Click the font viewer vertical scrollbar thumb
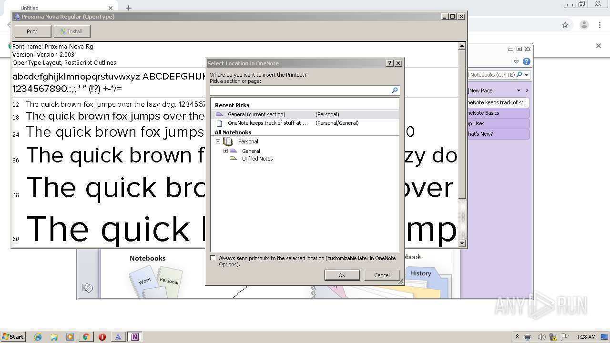Viewport: 610px width, 343px height. 462,124
